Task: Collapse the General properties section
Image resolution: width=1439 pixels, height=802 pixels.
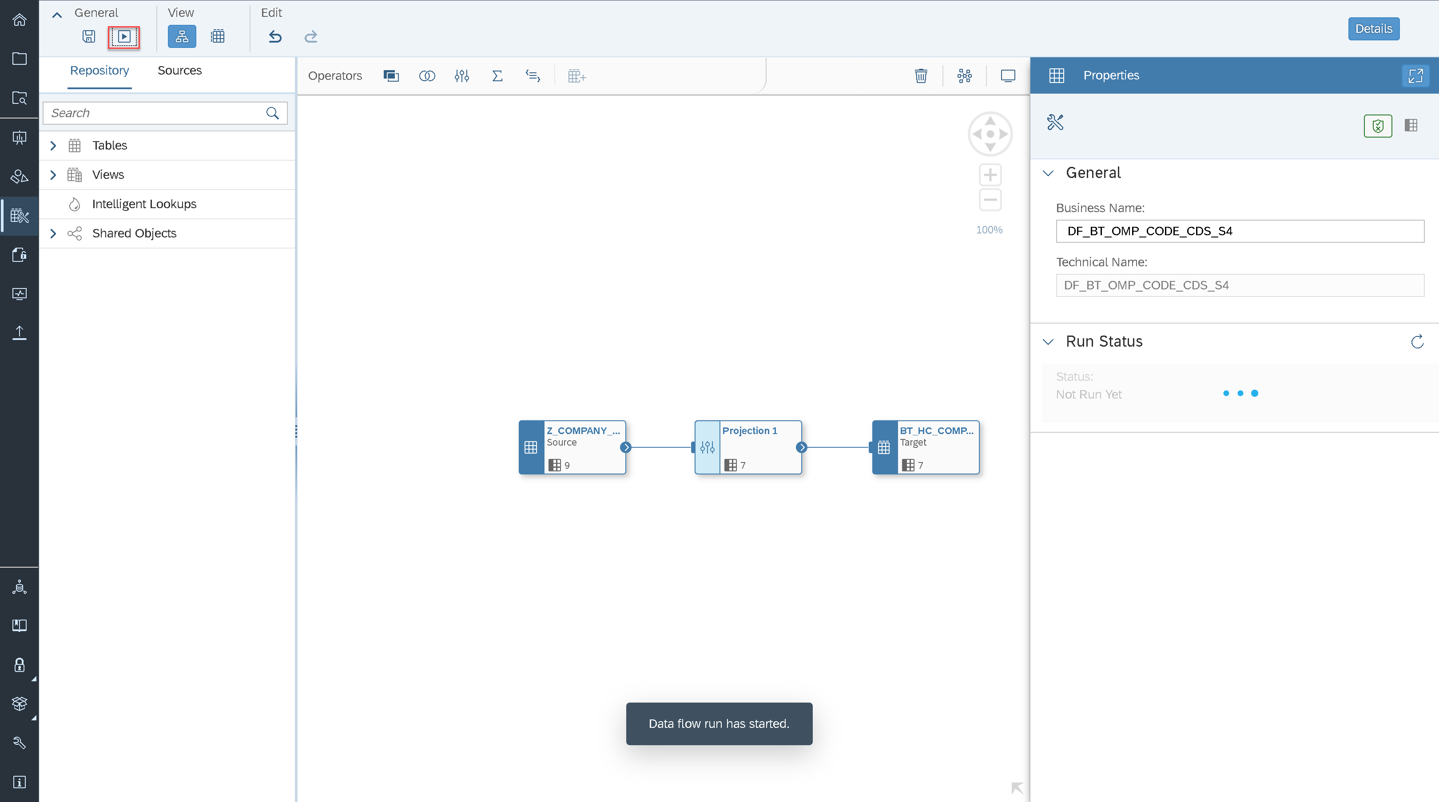Action: pyautogui.click(x=1049, y=173)
